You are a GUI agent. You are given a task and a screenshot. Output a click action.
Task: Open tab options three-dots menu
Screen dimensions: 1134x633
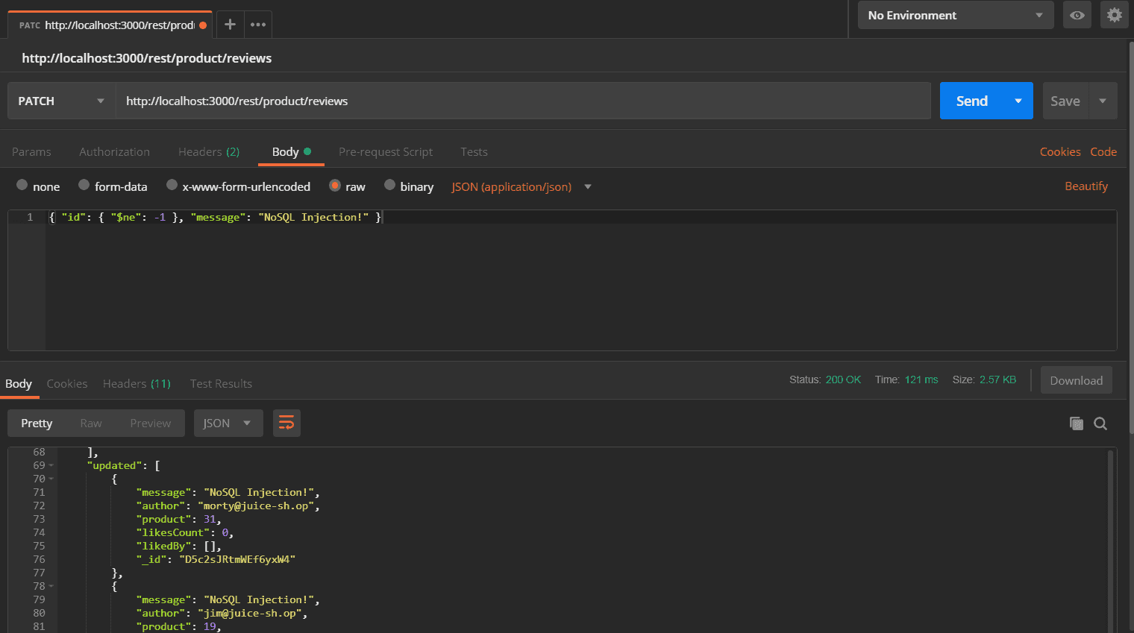(x=258, y=25)
